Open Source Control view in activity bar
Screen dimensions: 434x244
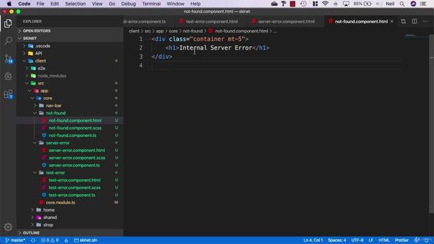[x=8, y=59]
